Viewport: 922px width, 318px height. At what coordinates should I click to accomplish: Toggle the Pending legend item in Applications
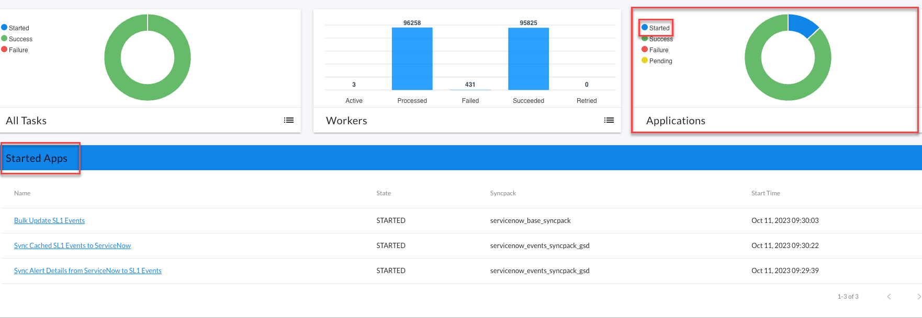click(660, 61)
